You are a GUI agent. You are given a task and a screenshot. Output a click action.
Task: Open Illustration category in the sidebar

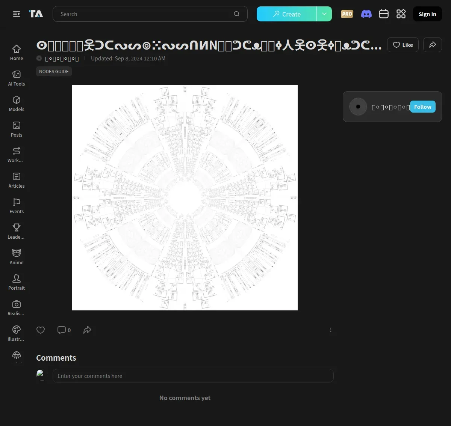point(17,334)
